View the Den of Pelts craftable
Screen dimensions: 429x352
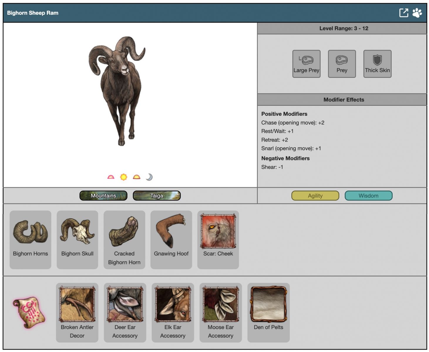tap(268, 312)
